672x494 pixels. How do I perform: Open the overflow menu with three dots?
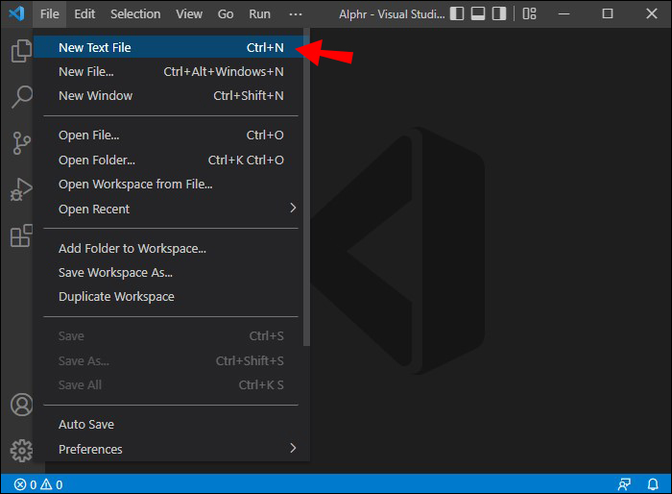tap(296, 14)
